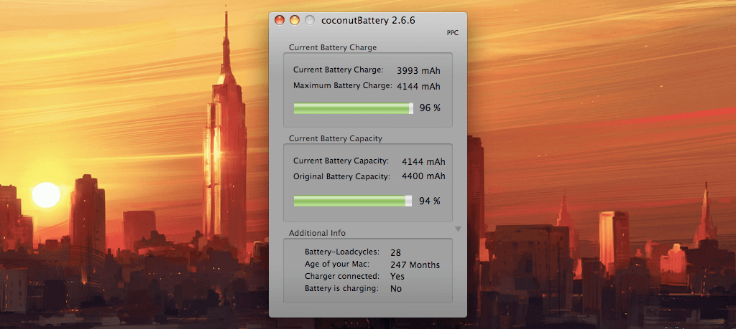Select the 3993 mAh charge value
The height and width of the screenshot is (329, 736).
[x=418, y=71]
